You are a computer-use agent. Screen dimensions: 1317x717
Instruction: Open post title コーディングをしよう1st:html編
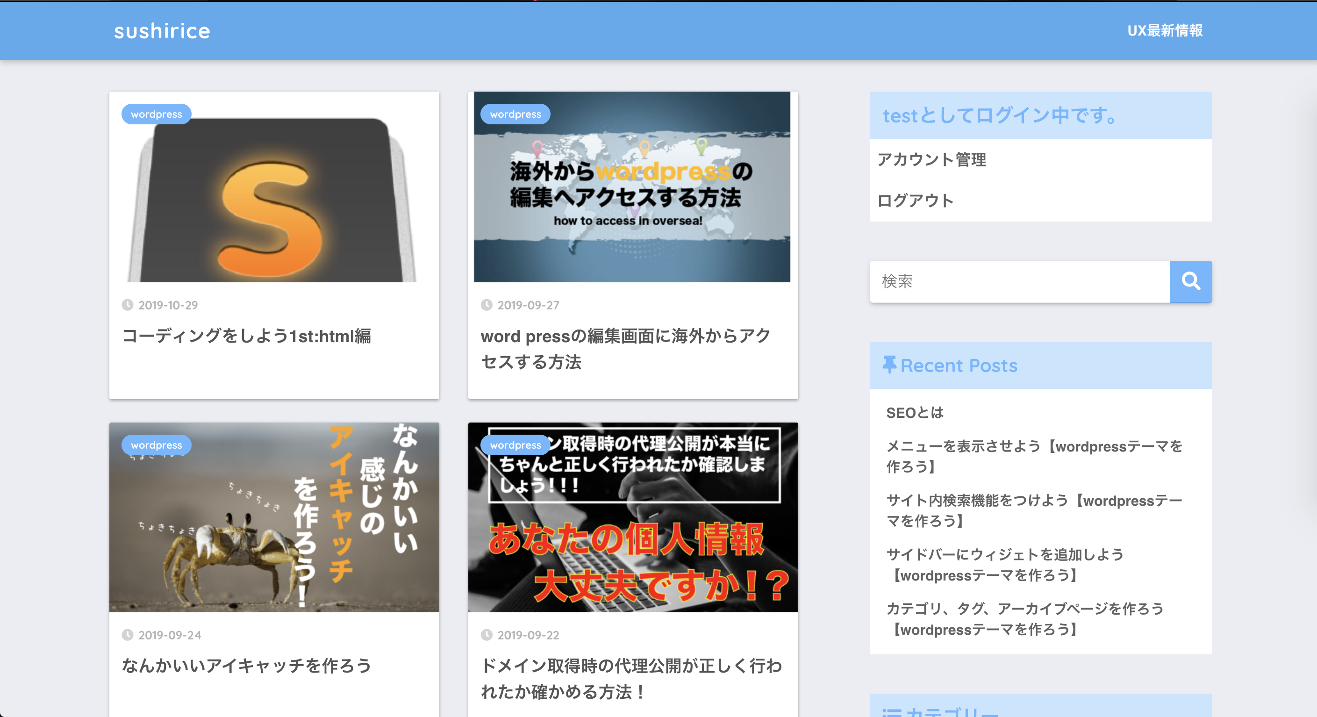(x=246, y=336)
